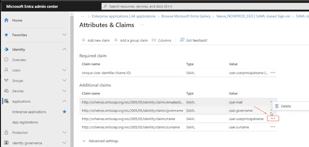Click the Groups people icon
The height and width of the screenshot is (147, 309).
coord(6,80)
